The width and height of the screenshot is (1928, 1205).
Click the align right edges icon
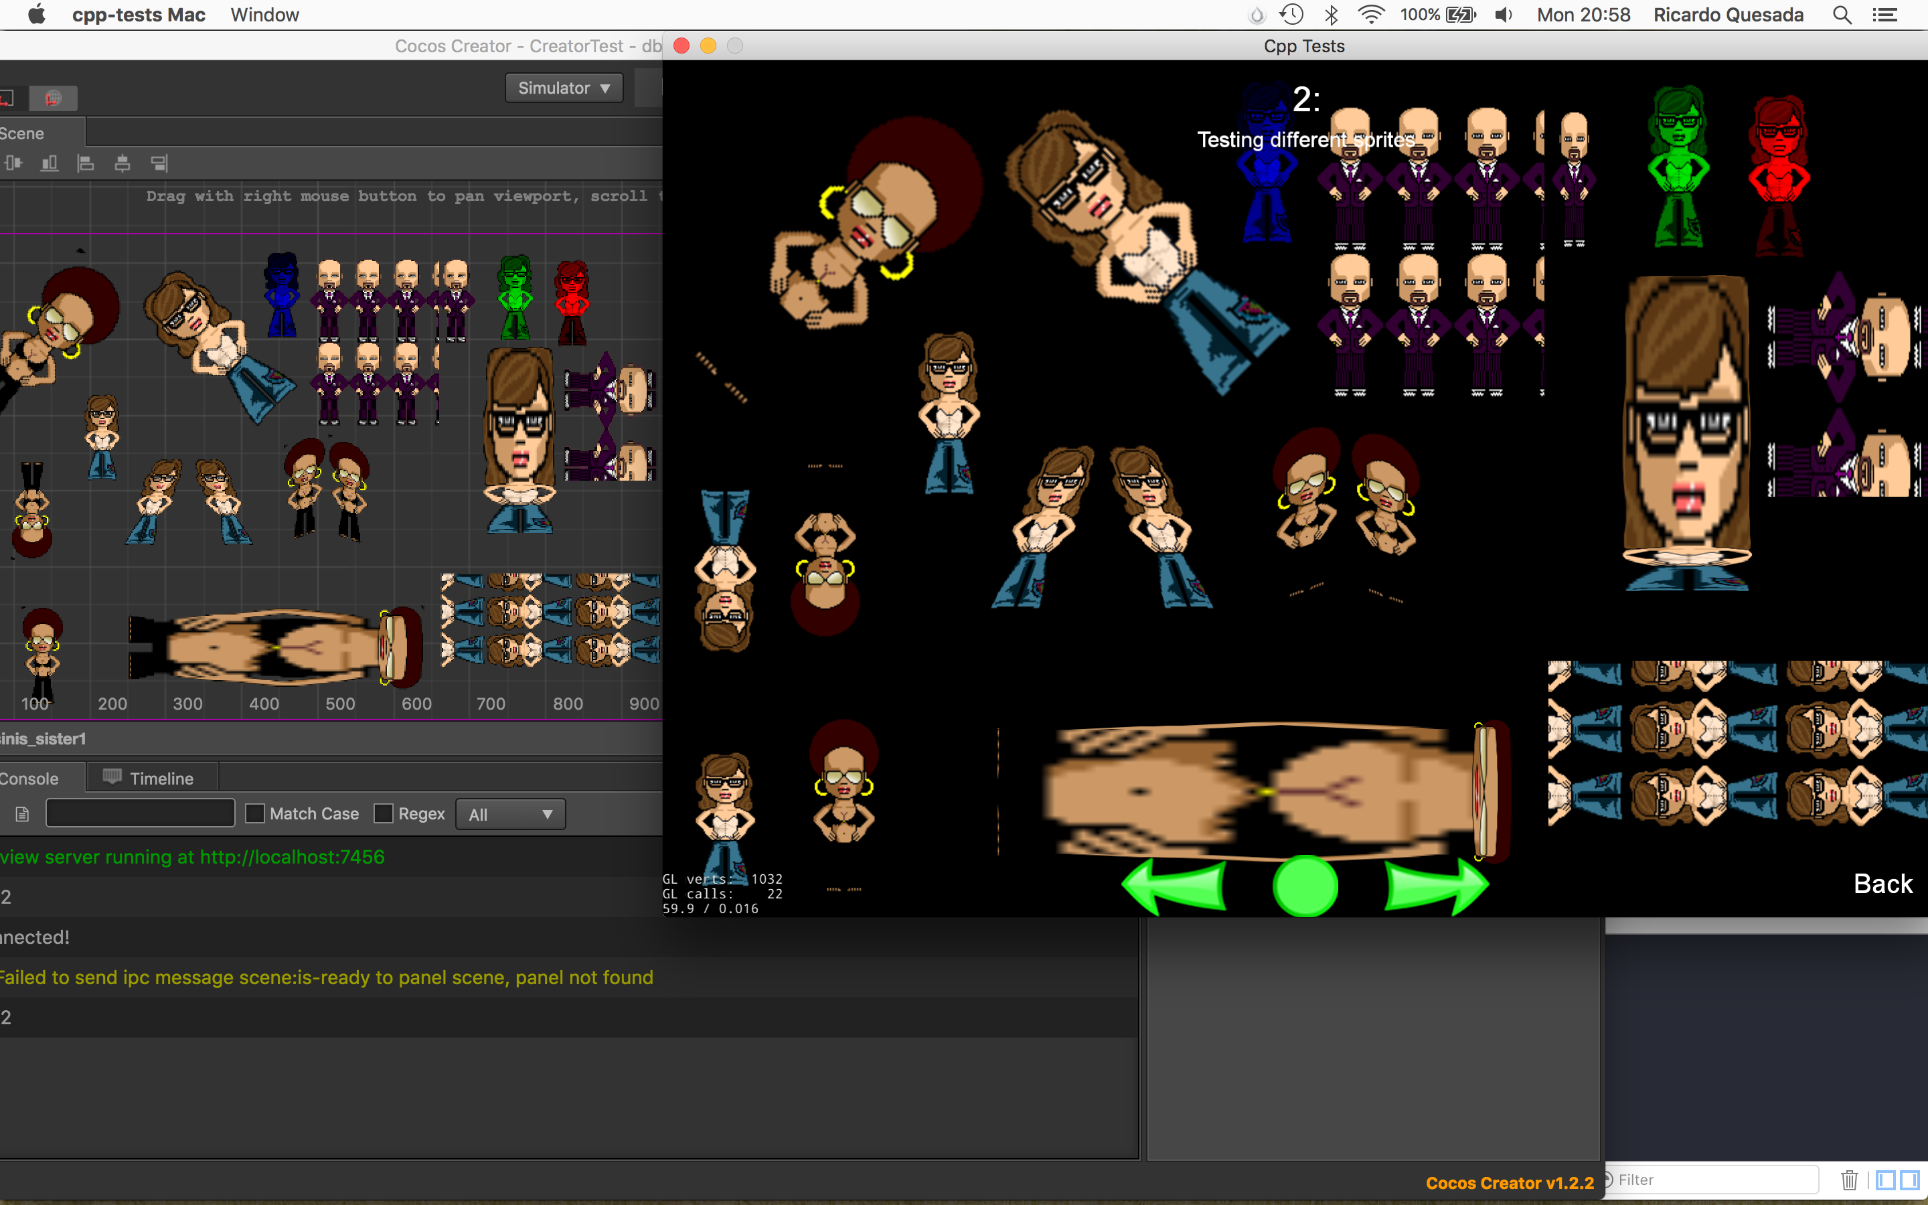coord(159,163)
